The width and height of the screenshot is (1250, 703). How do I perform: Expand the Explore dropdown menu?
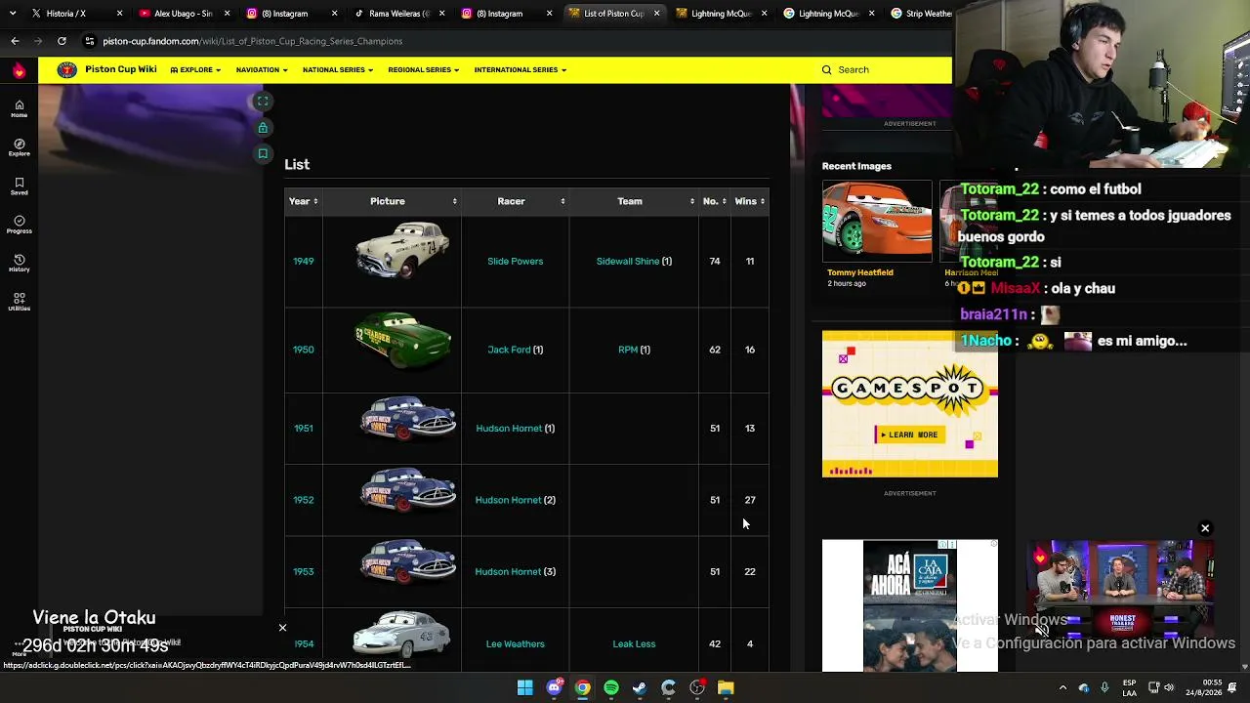pyautogui.click(x=195, y=69)
